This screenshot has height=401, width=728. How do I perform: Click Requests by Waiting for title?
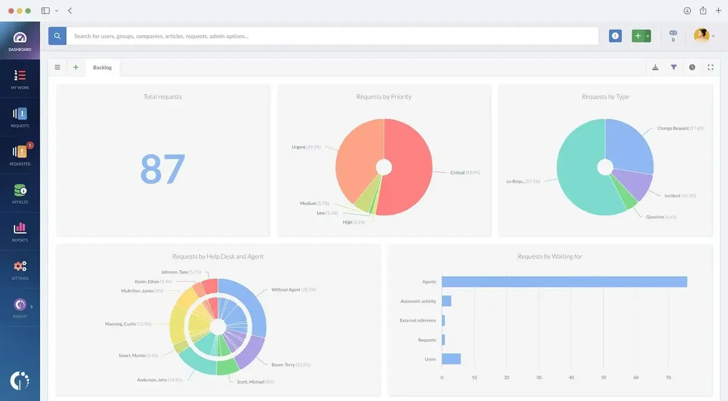[x=550, y=257]
